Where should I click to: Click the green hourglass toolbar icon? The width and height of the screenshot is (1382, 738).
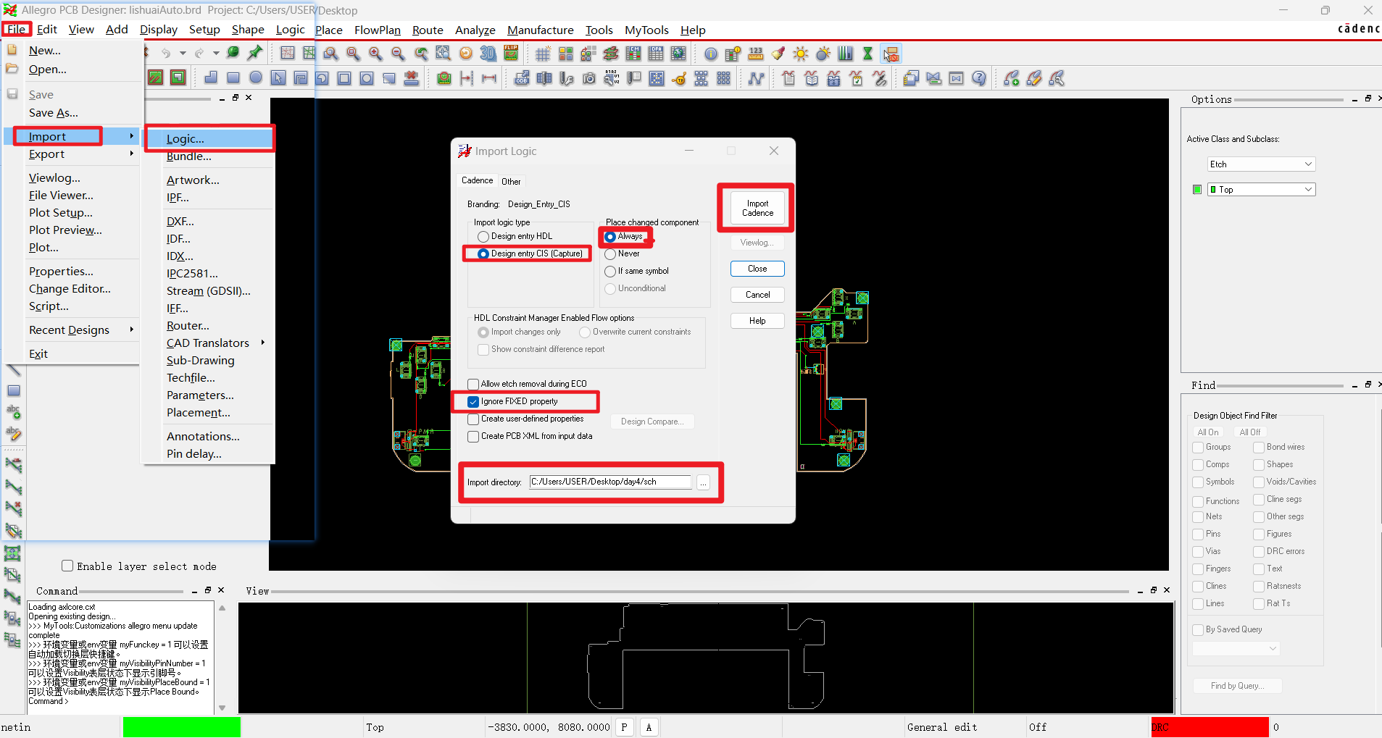coord(867,54)
